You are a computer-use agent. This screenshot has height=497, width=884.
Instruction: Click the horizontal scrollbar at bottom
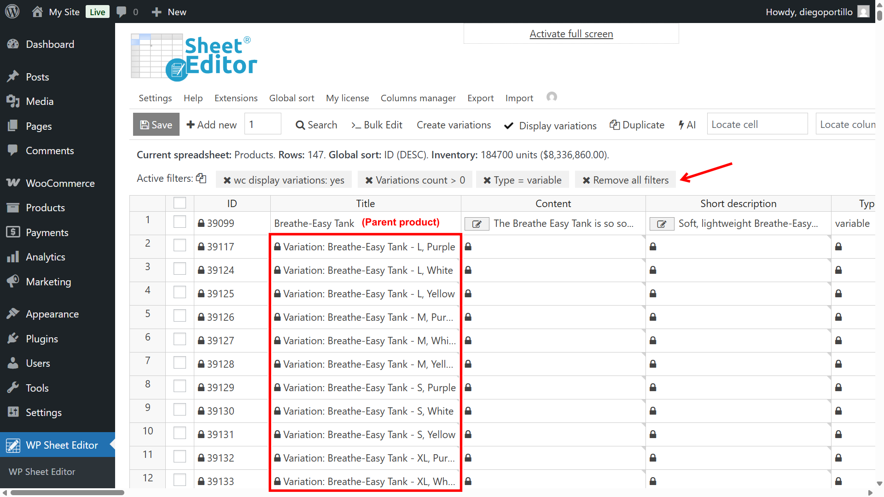pyautogui.click(x=67, y=492)
